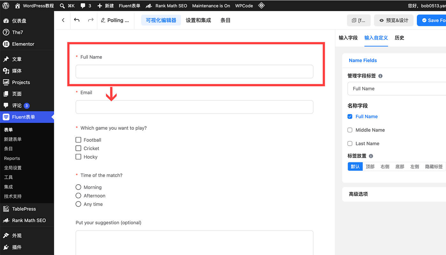Image resolution: width=446 pixels, height=255 pixels.
Task: Open the 页面 pages icon in sidebar
Action: [x=6, y=94]
